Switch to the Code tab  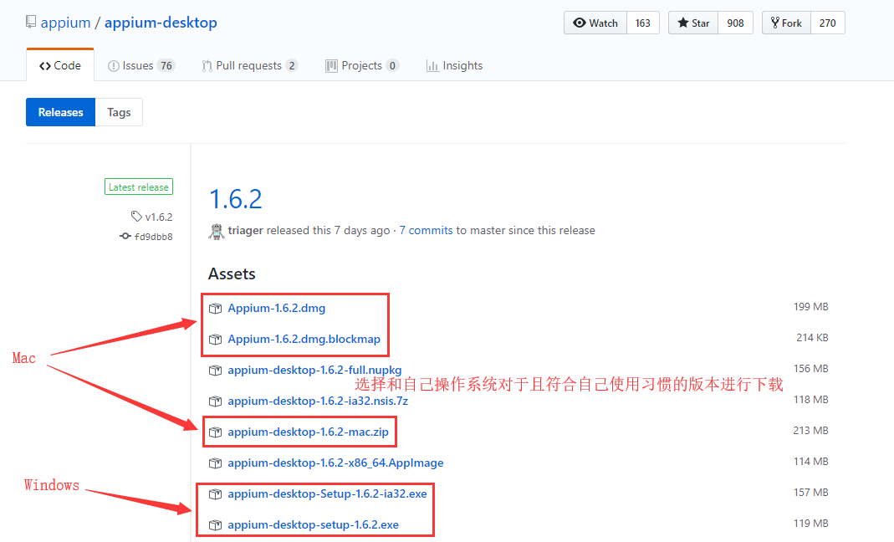(x=60, y=65)
